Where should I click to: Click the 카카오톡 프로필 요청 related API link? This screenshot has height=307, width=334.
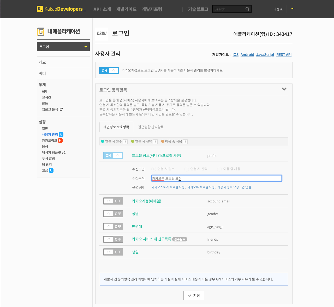coord(201,187)
